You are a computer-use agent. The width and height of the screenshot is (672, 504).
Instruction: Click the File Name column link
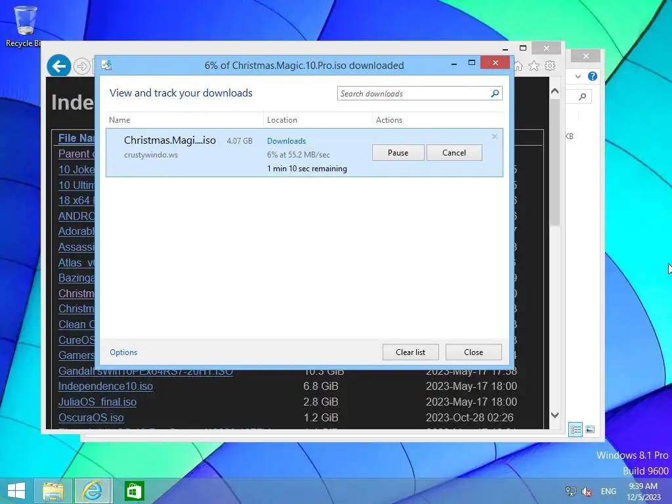[x=76, y=138]
